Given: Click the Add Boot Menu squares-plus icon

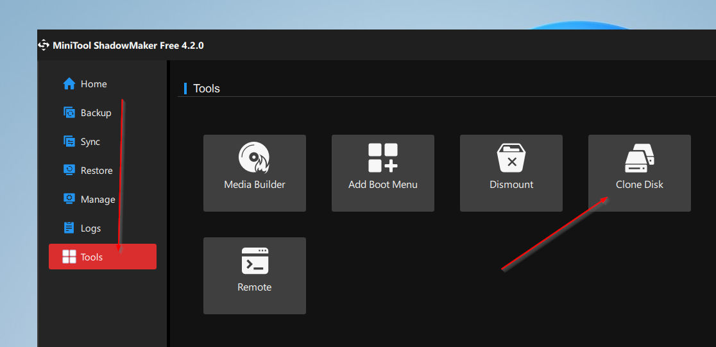Looking at the screenshot, I should pos(382,158).
